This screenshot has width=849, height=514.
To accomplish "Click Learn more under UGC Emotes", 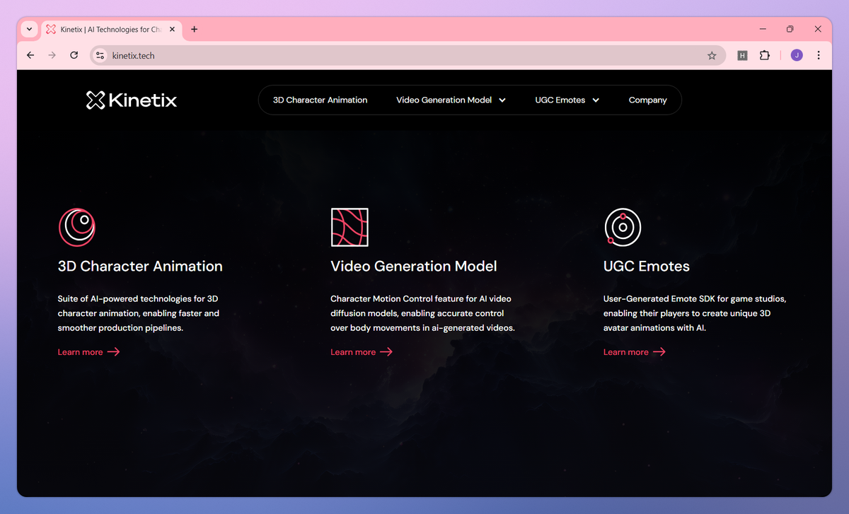I will coord(635,352).
